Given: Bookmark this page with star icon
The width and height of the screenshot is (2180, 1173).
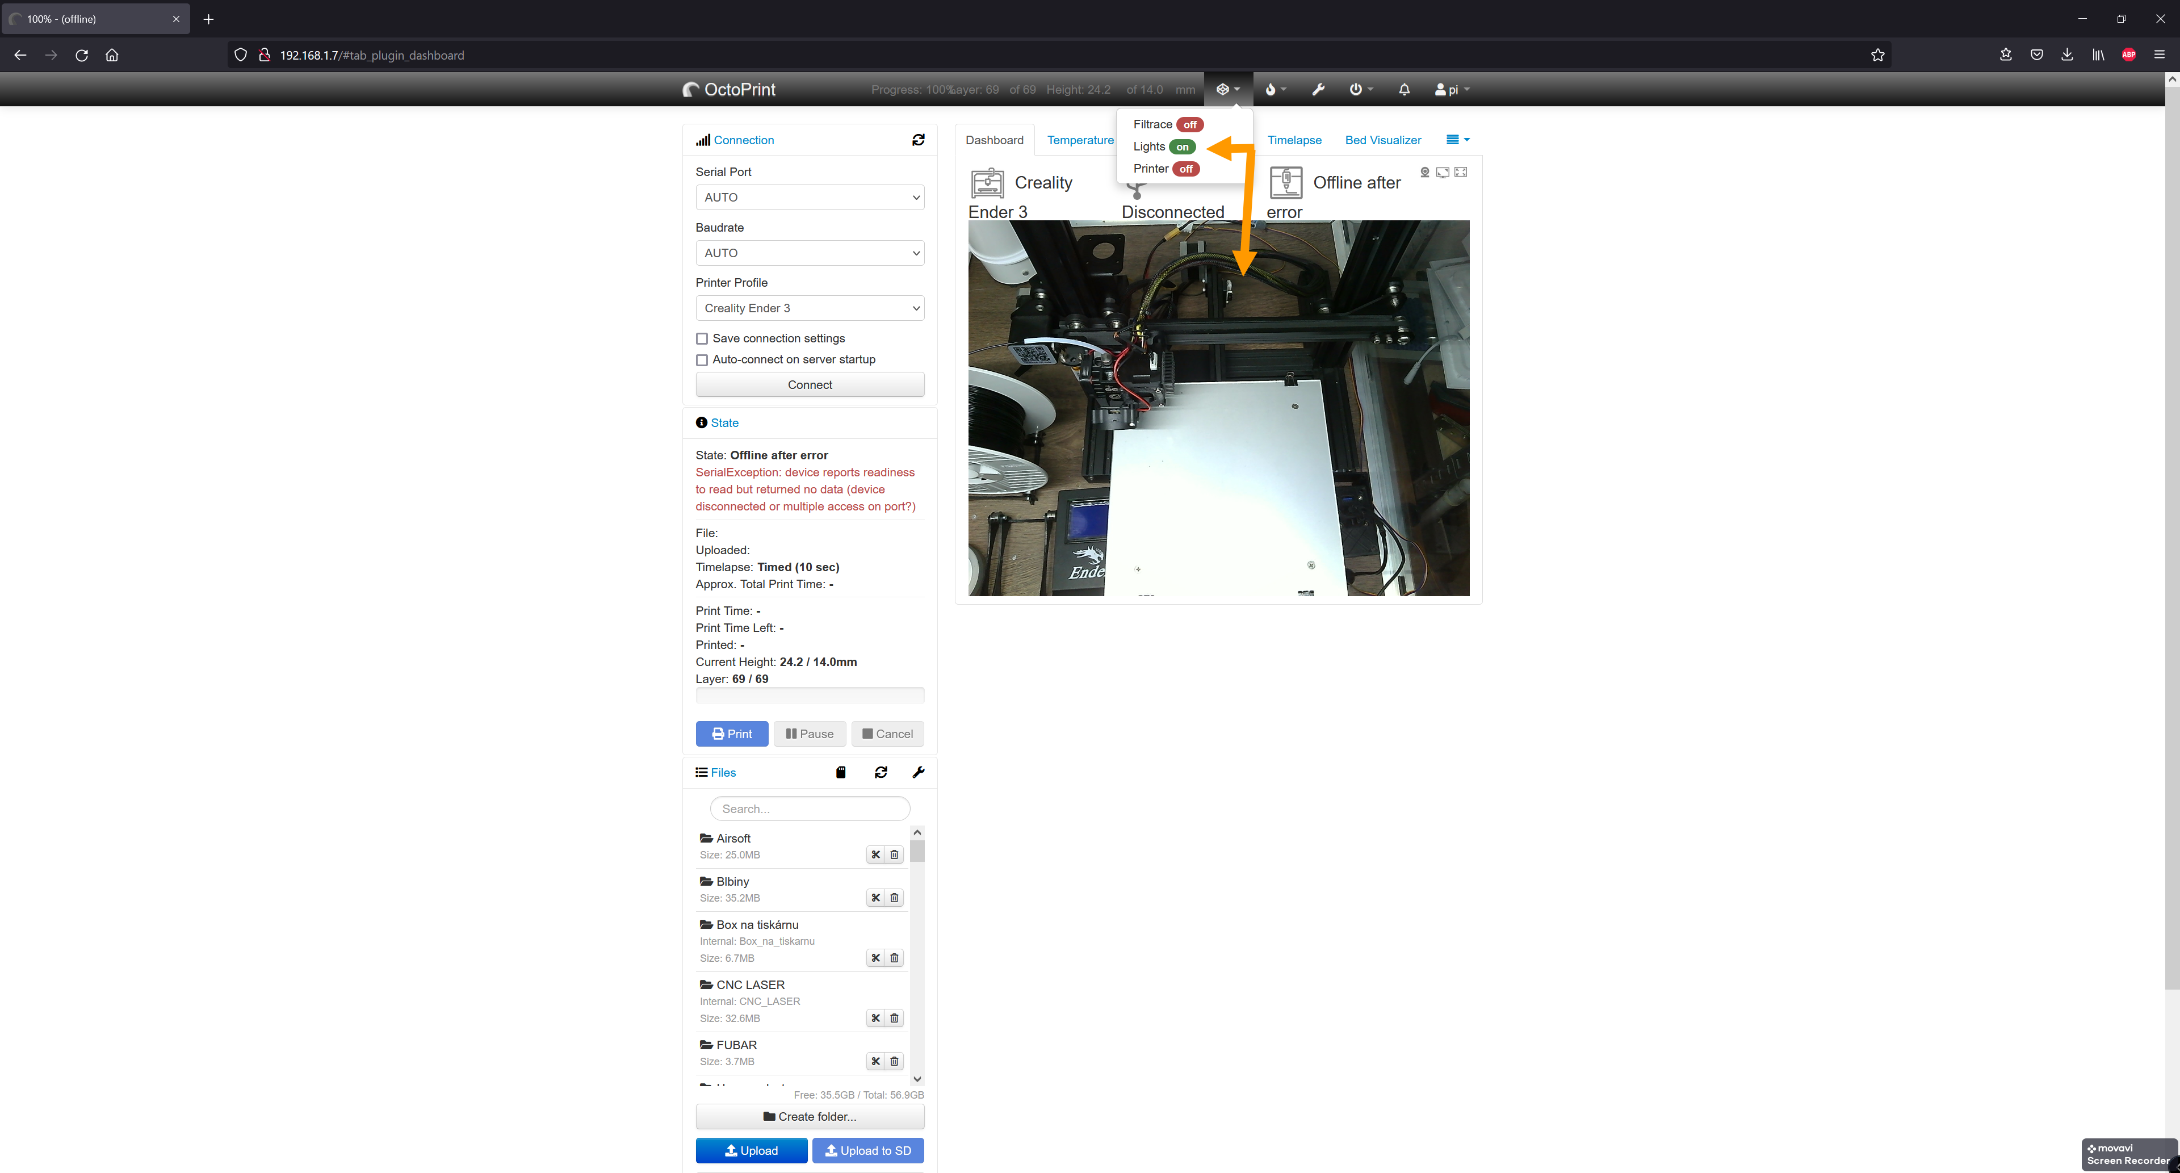Looking at the screenshot, I should click(x=1878, y=55).
